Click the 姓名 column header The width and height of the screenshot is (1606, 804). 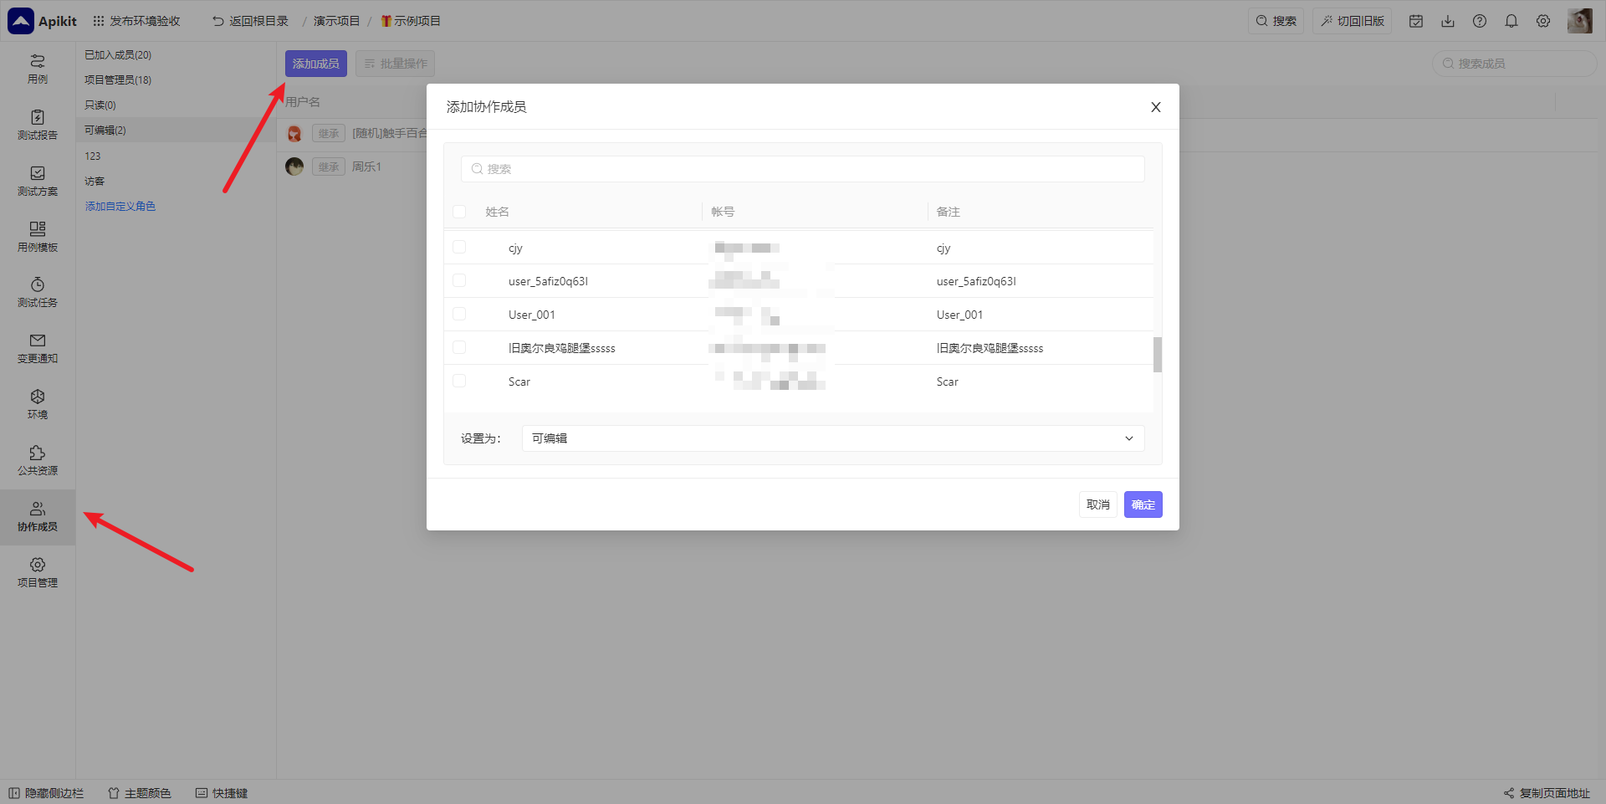pos(498,212)
